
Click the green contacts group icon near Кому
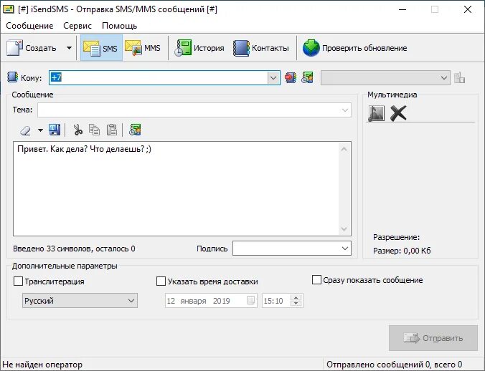(x=307, y=77)
